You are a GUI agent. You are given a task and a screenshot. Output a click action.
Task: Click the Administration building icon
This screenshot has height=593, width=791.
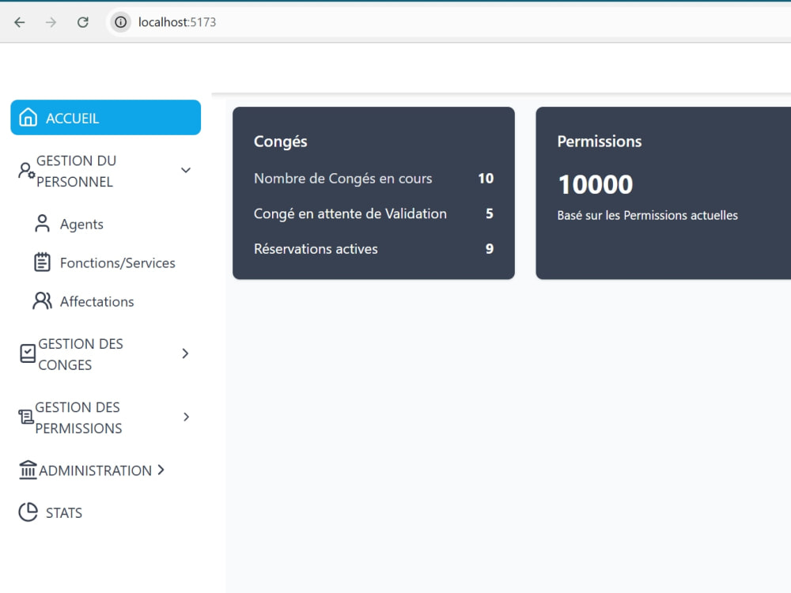28,470
